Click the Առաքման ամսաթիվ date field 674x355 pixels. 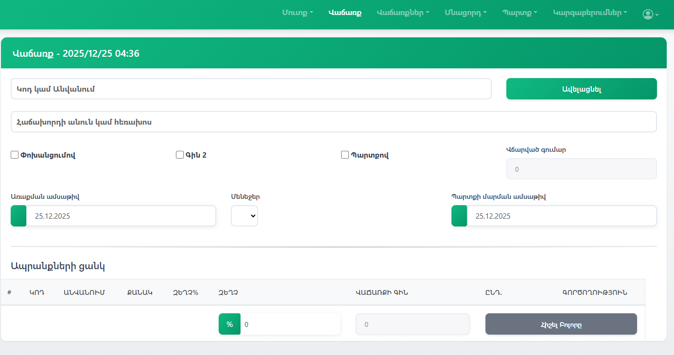coord(121,216)
